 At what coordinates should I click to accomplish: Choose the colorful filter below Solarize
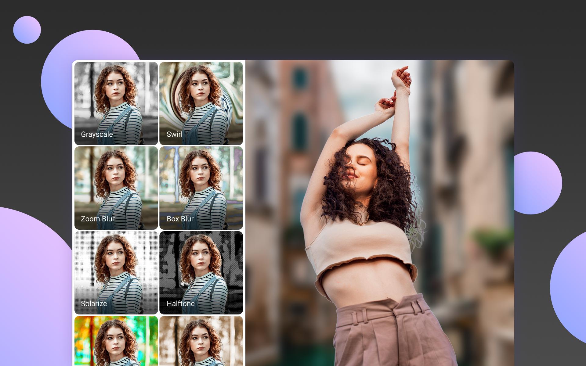coord(116,341)
